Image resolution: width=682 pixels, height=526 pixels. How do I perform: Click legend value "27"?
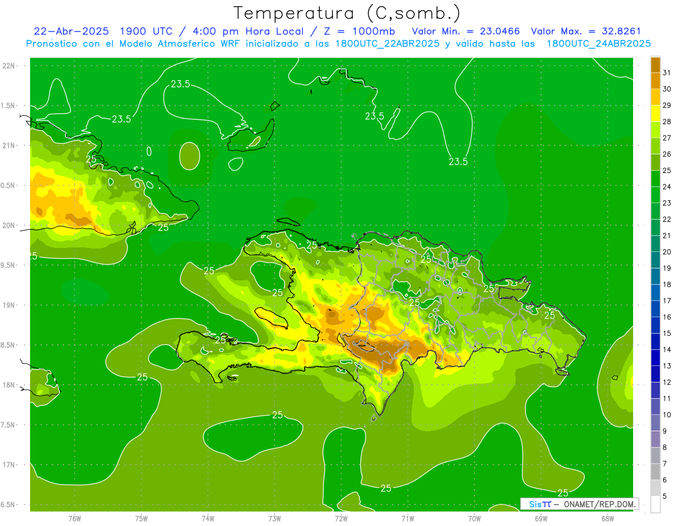pos(667,138)
